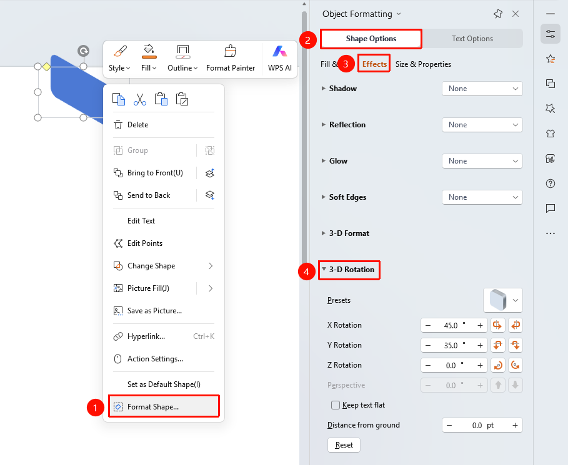
Task: Click the yellow diamond adjustment handle
Action: click(x=46, y=67)
